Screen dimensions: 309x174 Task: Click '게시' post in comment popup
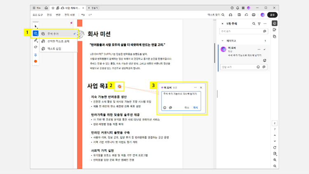(x=195, y=108)
